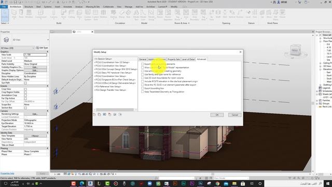Click the duplicate setup icon
The height and width of the screenshot is (187, 332).
(x=99, y=114)
